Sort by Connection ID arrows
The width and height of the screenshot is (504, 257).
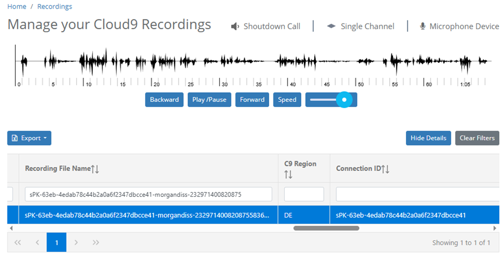click(385, 168)
